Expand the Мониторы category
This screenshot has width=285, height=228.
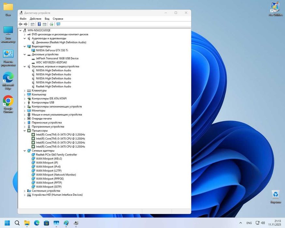click(24, 110)
